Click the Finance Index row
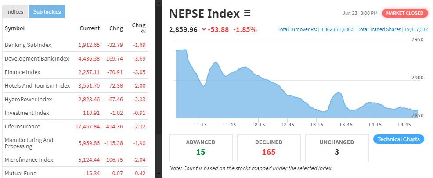Image resolution: width=433 pixels, height=178 pixels. [x=75, y=72]
